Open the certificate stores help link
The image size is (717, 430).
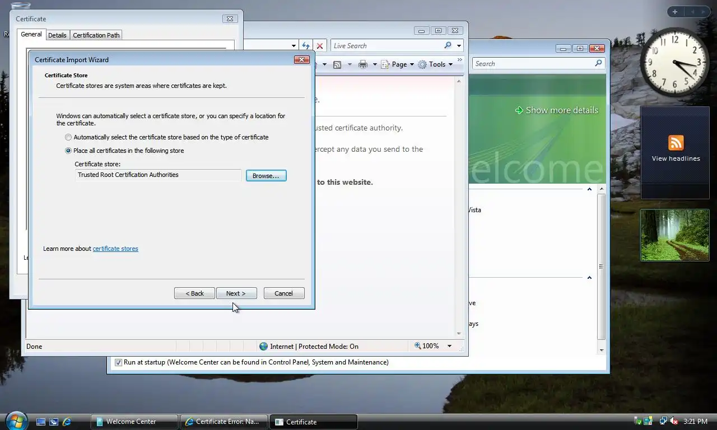(x=115, y=249)
